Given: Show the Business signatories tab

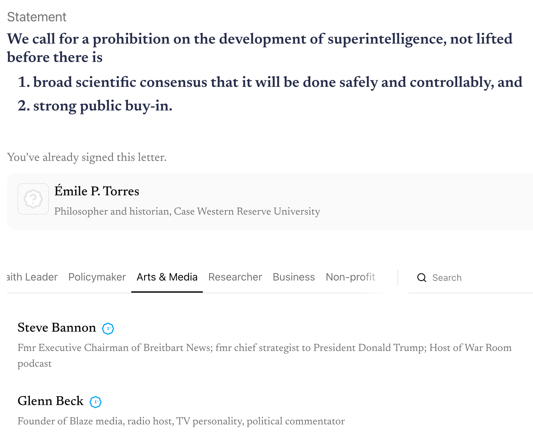Looking at the screenshot, I should (294, 277).
